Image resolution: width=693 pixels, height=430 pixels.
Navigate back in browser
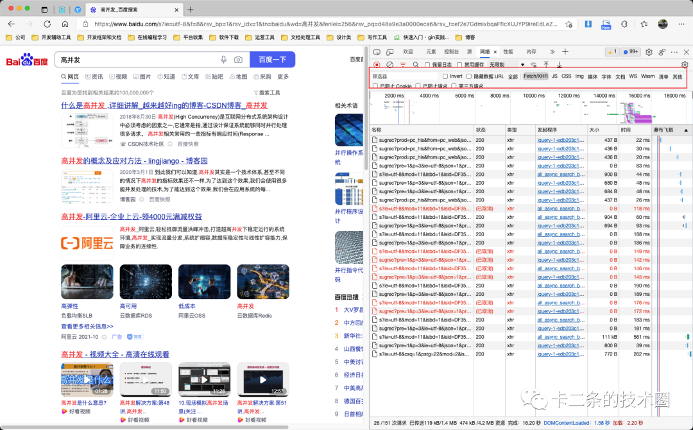[x=12, y=24]
